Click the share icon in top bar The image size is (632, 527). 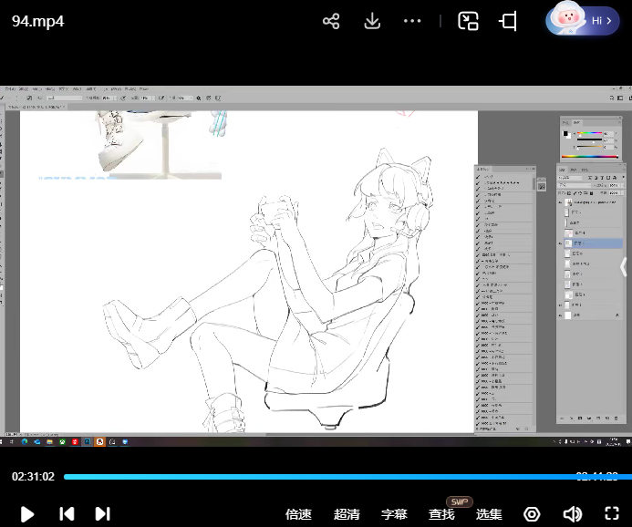pos(331,21)
